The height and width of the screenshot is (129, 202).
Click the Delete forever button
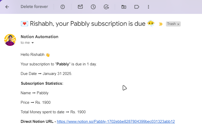(x=34, y=6)
